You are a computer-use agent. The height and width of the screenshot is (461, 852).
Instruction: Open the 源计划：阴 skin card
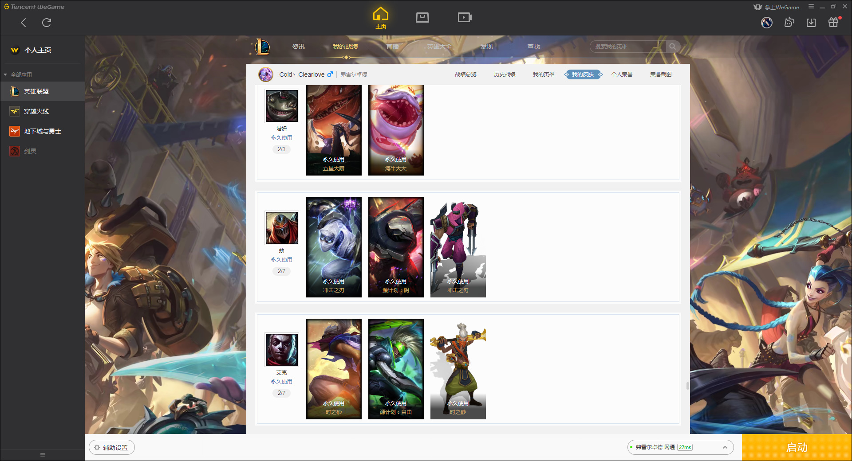tap(396, 247)
